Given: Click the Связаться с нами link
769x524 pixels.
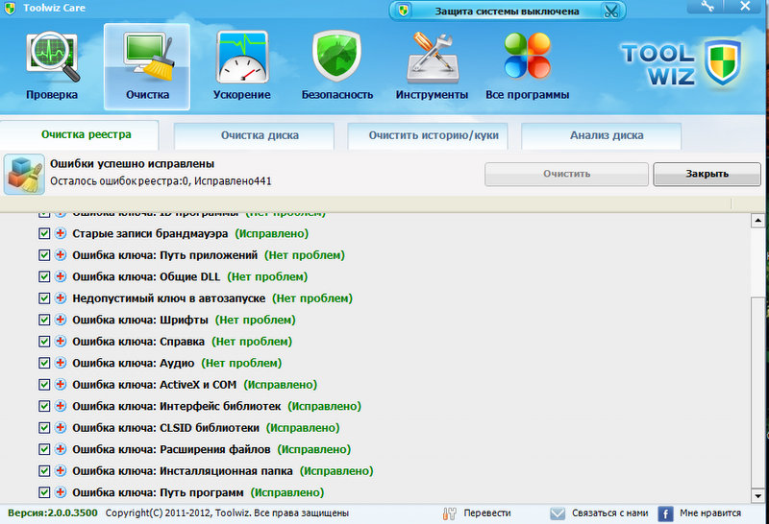Looking at the screenshot, I should [x=609, y=513].
